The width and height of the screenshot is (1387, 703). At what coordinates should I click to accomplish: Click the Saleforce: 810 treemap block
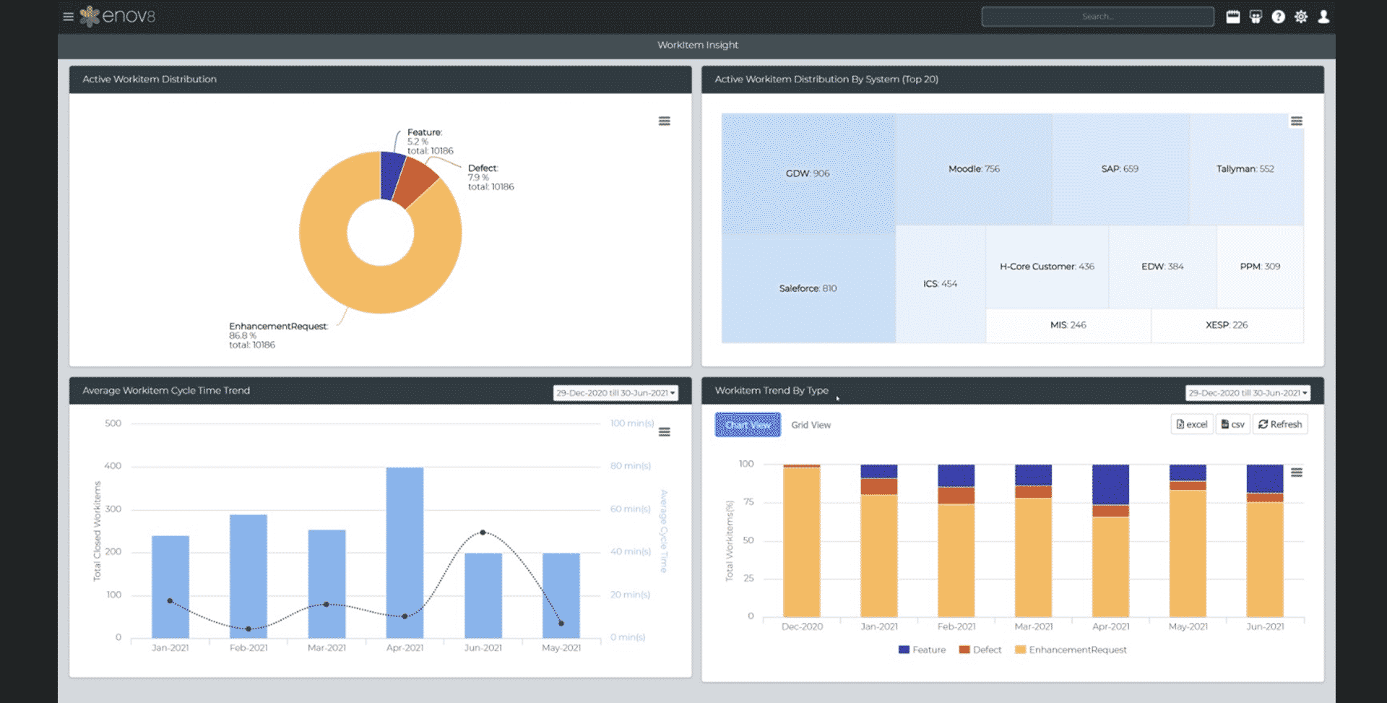(x=807, y=288)
